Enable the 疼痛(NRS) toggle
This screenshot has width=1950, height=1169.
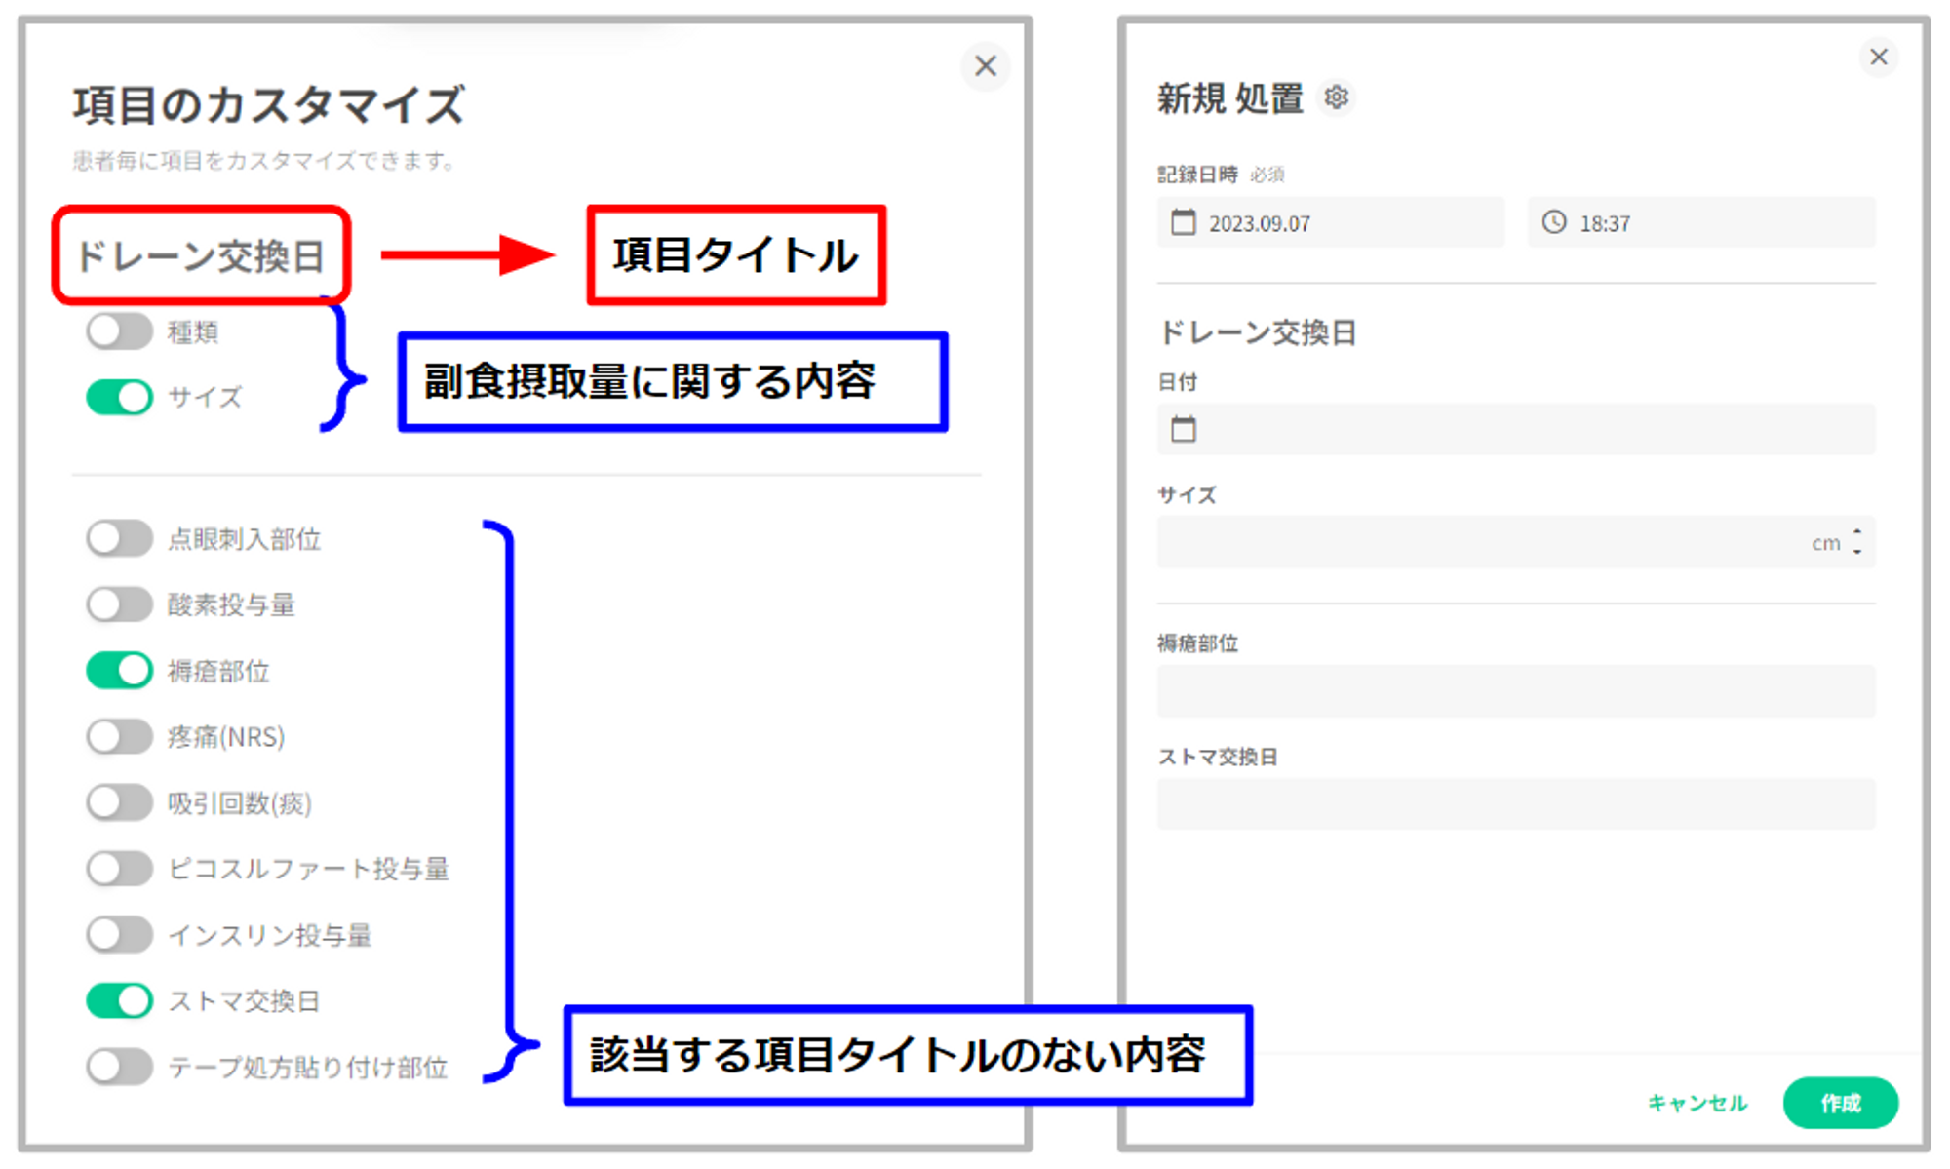pos(119,736)
